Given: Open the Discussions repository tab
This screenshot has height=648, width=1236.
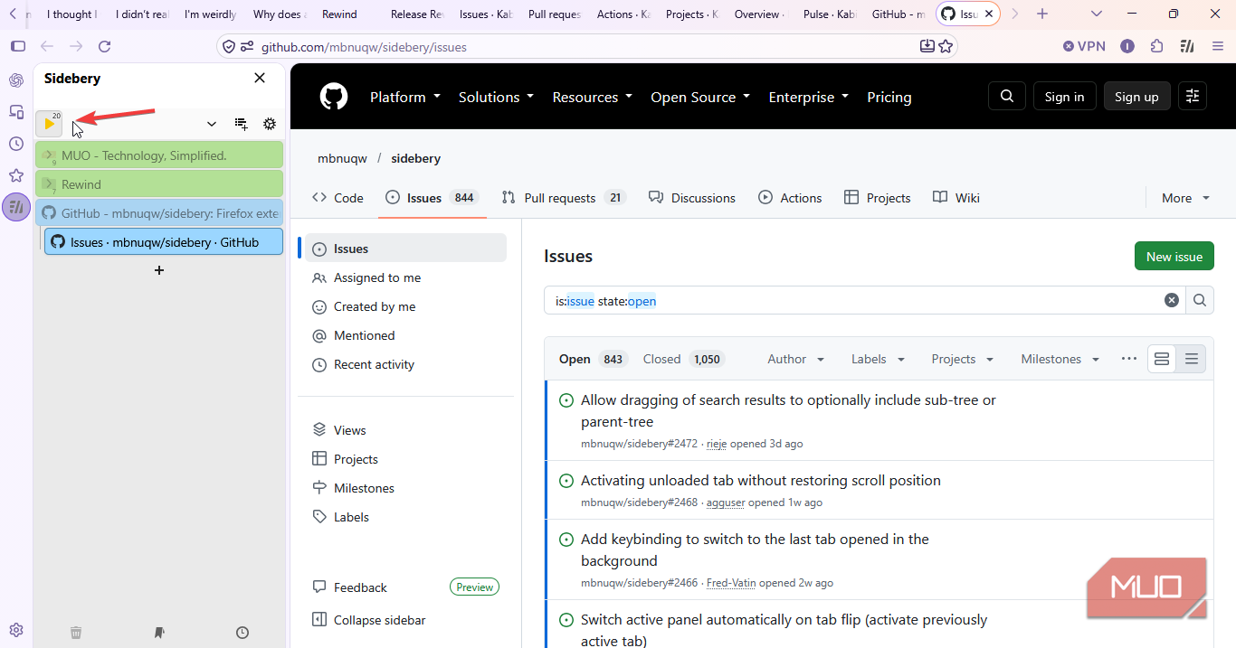Looking at the screenshot, I should click(x=692, y=198).
